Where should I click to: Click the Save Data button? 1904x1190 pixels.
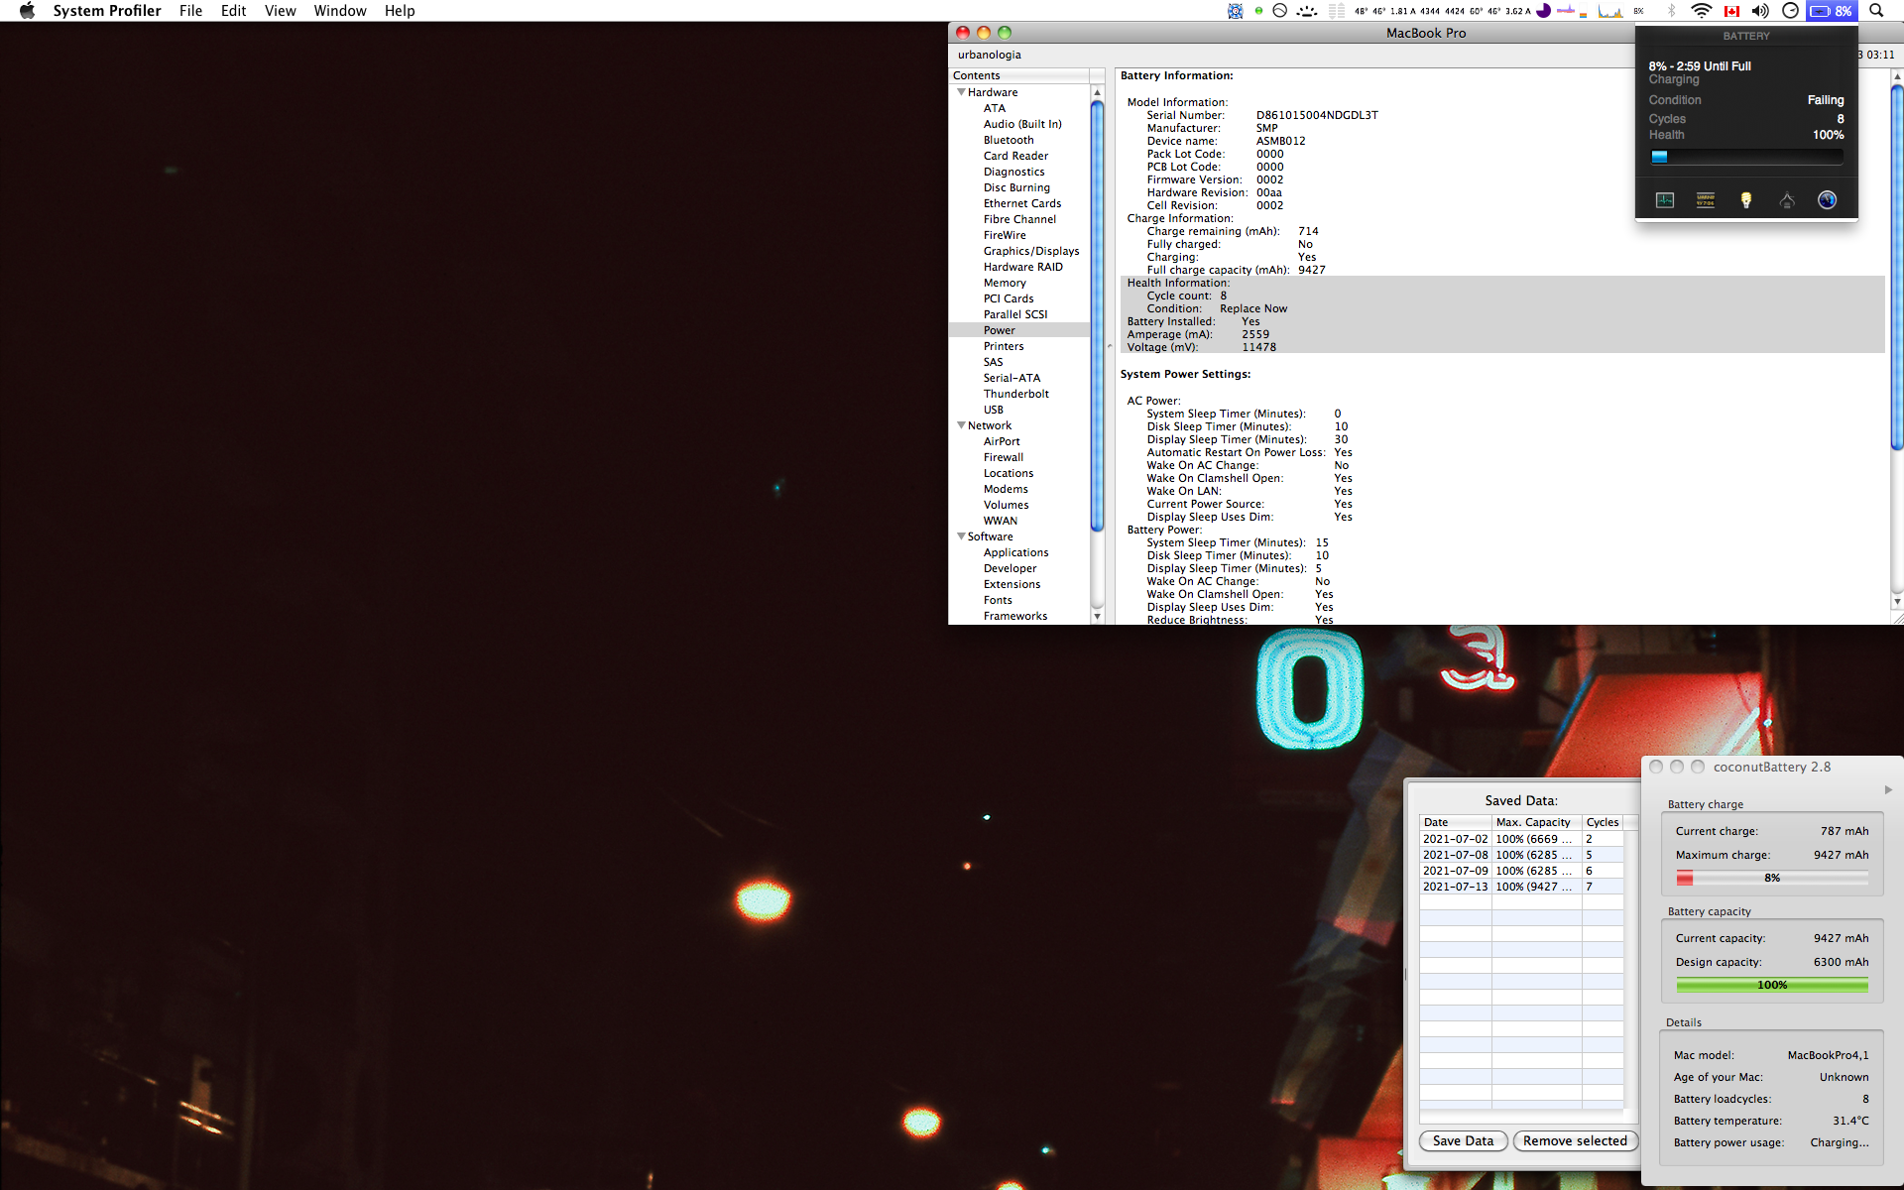click(x=1463, y=1140)
